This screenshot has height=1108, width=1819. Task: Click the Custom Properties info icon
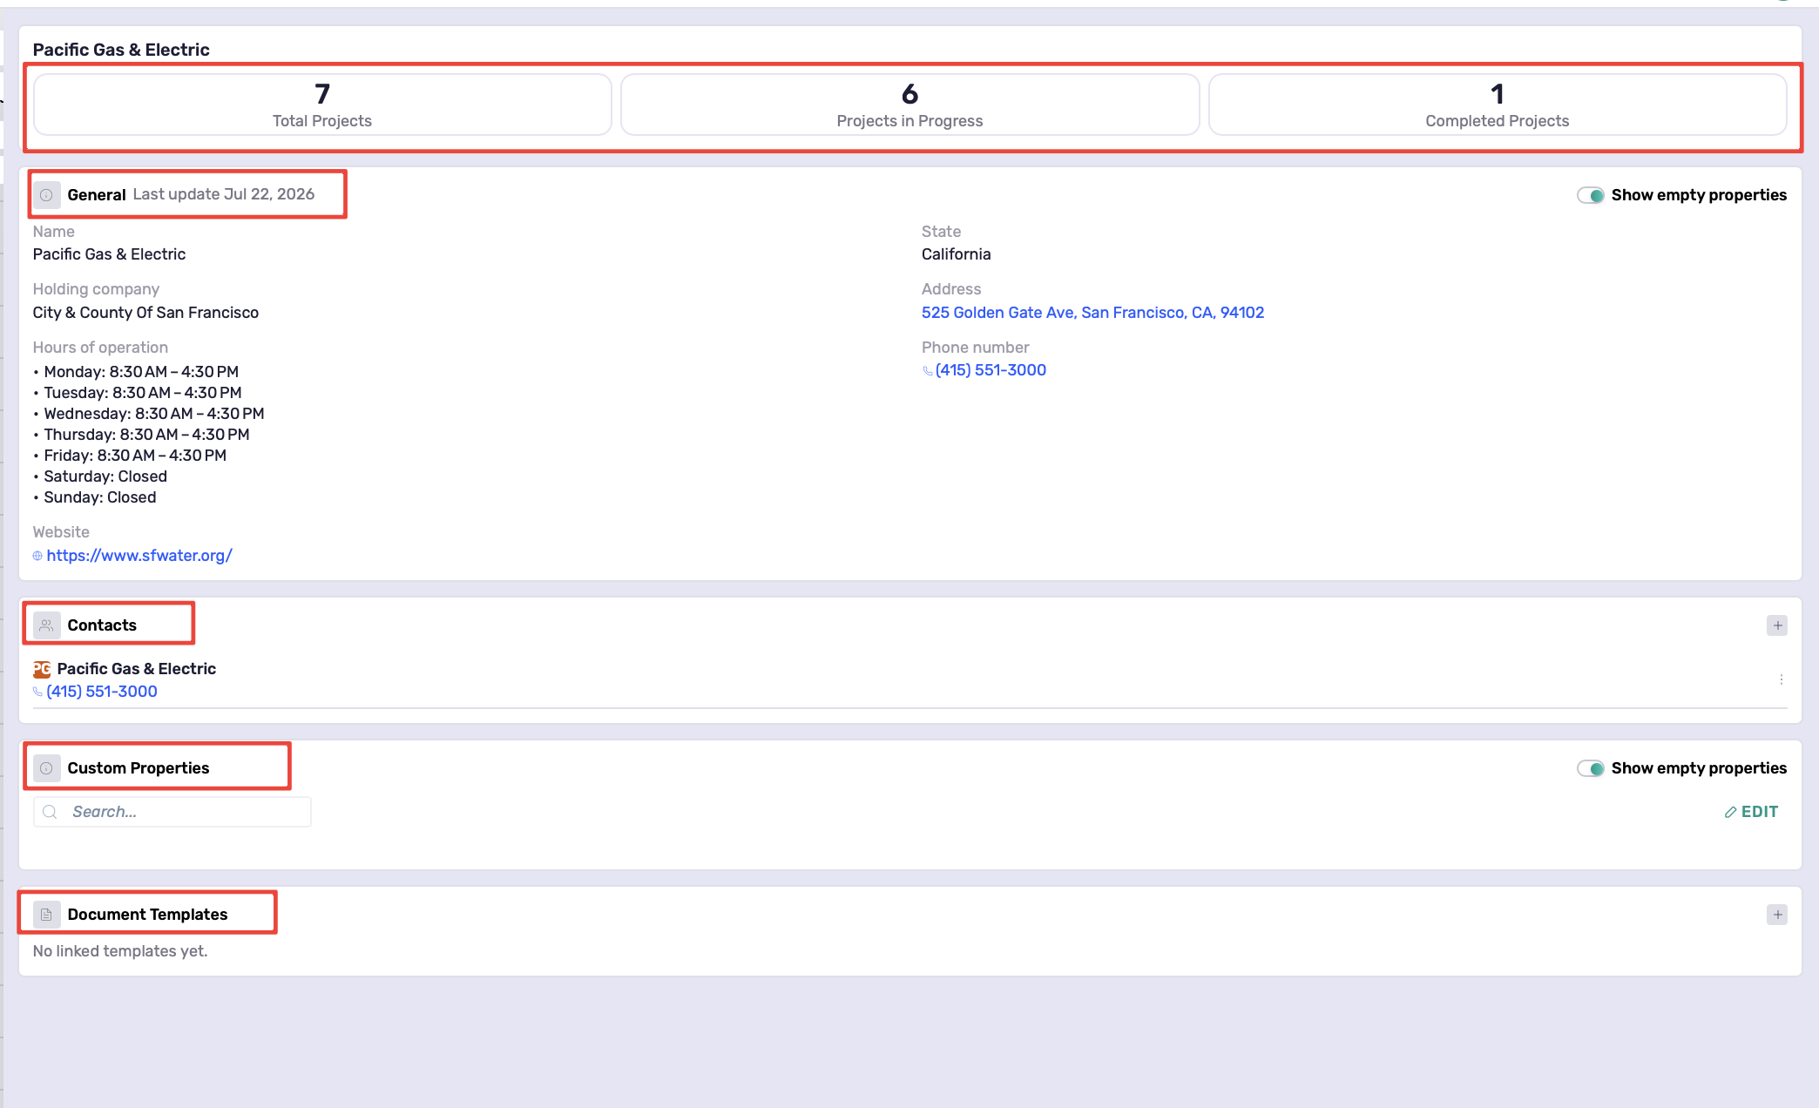point(46,768)
